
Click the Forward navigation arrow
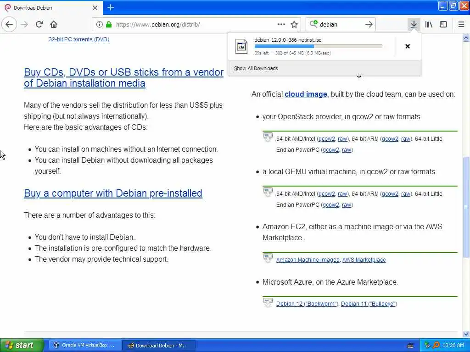coord(25,25)
